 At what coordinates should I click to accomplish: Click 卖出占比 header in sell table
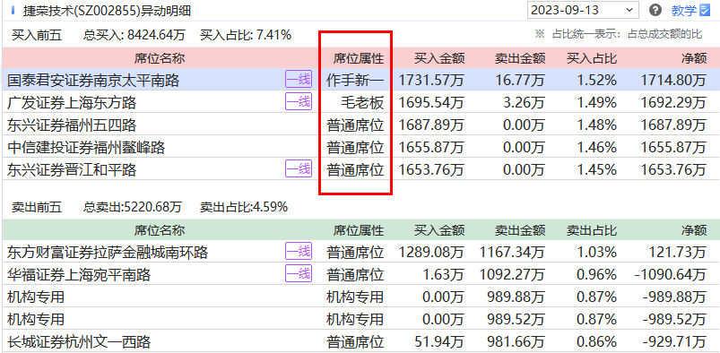(592, 230)
